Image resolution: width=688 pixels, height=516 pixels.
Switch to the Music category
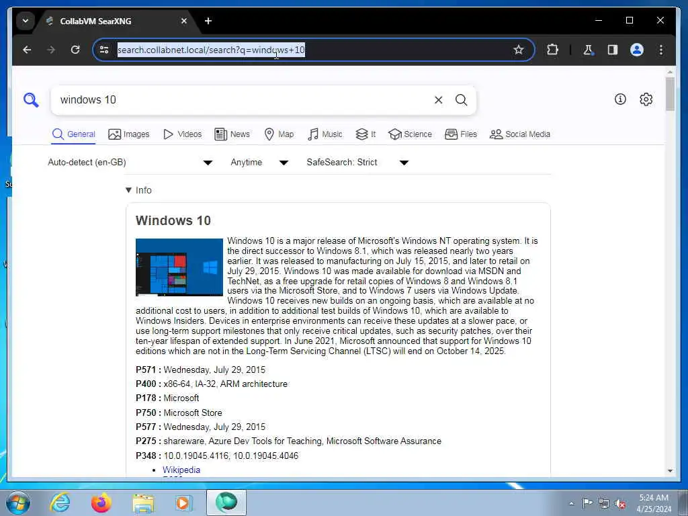[x=325, y=134]
